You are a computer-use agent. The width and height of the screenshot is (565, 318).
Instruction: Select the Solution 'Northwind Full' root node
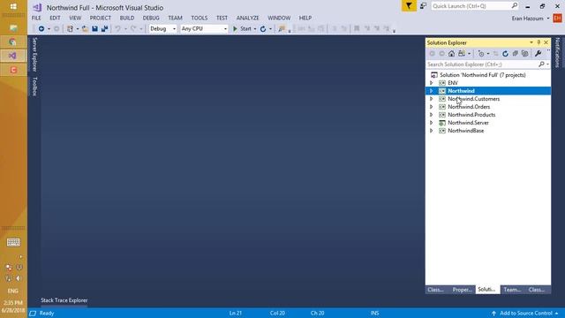pos(483,75)
